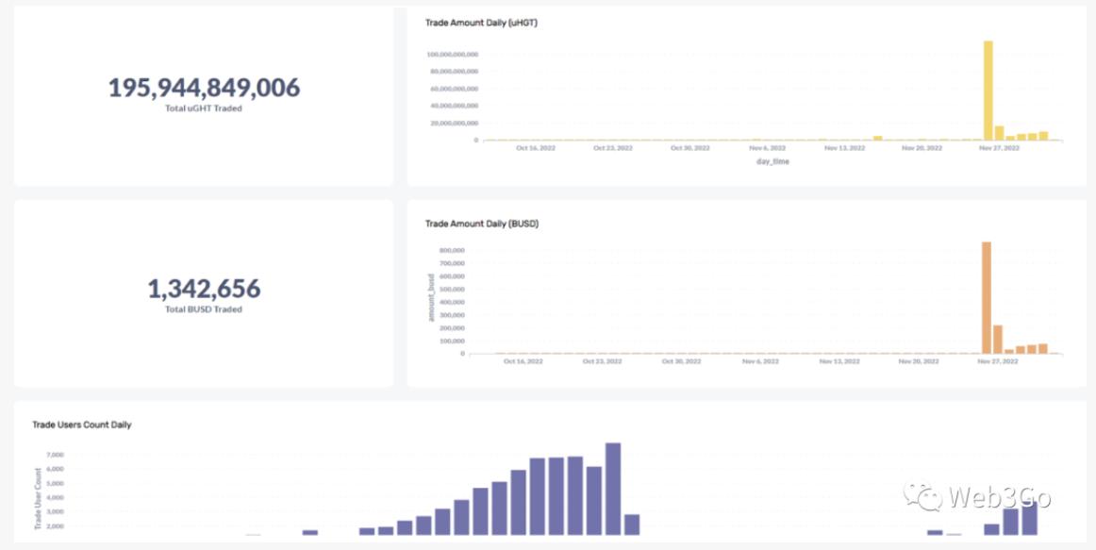Click the day_time axis label
Viewport: 1096px width, 550px height.
pos(772,161)
